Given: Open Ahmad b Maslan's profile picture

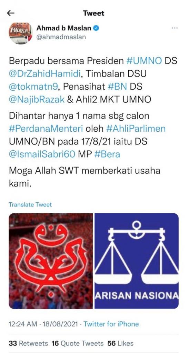Looking at the screenshot, I should [x=21, y=33].
